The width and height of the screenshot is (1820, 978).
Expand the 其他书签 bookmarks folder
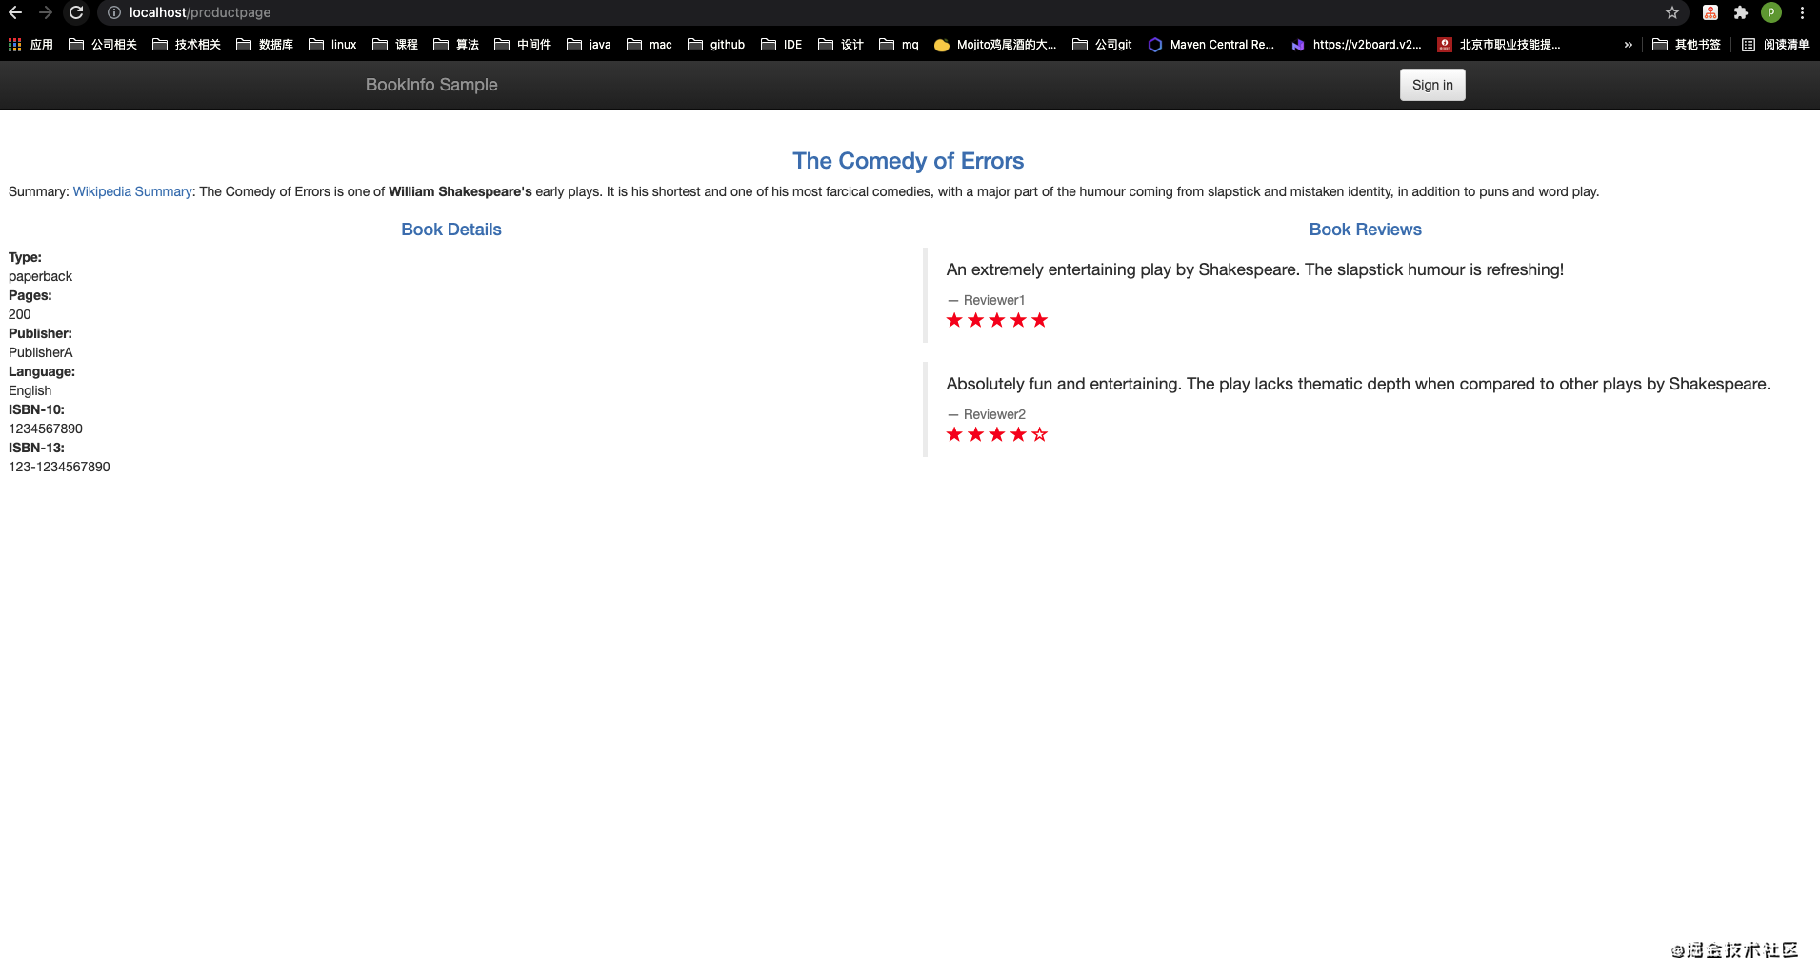pos(1686,45)
